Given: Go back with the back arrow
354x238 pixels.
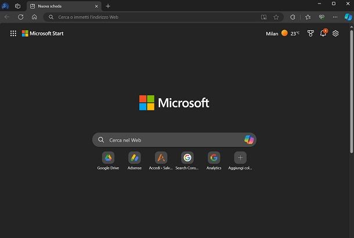Looking at the screenshot, I should [x=7, y=17].
